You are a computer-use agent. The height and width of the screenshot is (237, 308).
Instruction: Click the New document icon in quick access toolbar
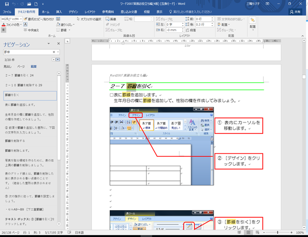tap(36, 4)
